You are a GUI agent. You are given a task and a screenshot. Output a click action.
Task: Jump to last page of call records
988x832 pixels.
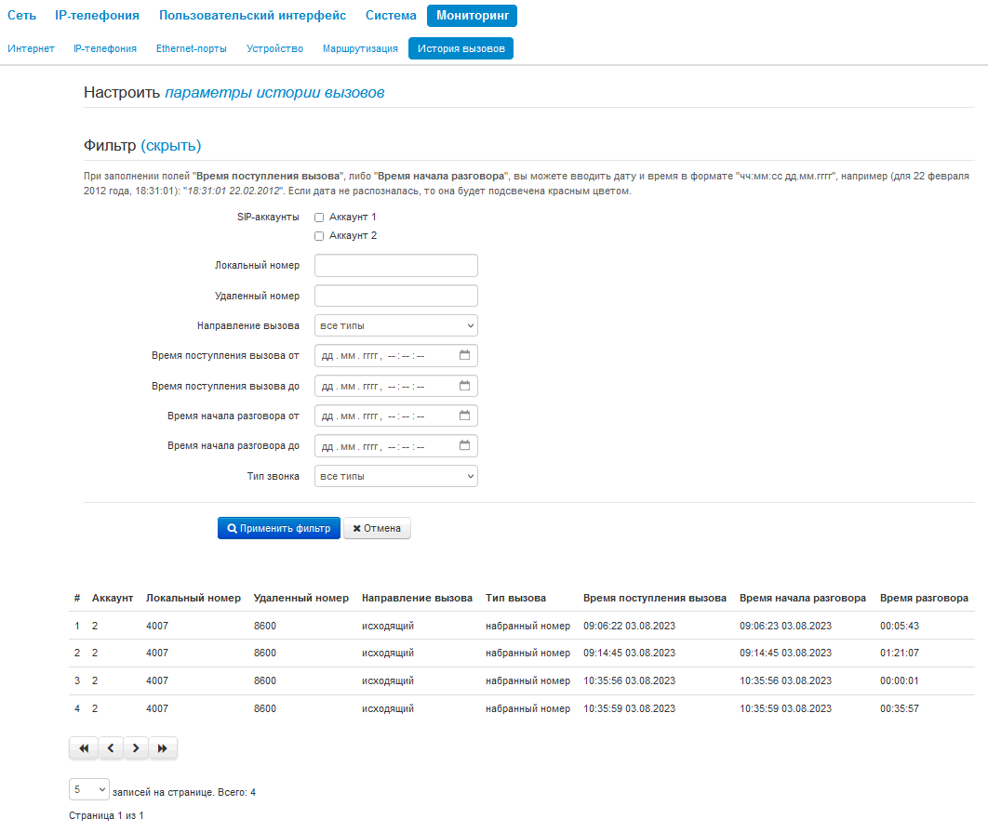click(x=163, y=748)
